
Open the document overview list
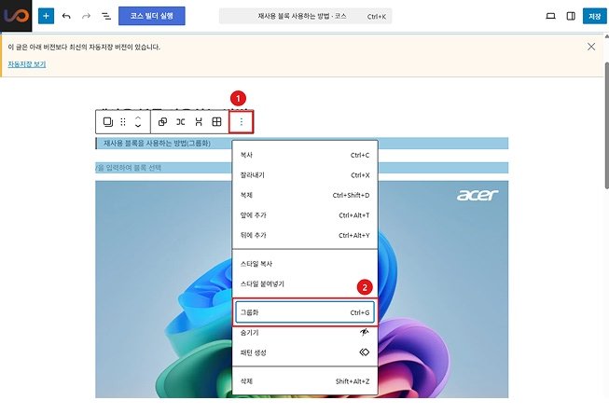click(x=106, y=16)
